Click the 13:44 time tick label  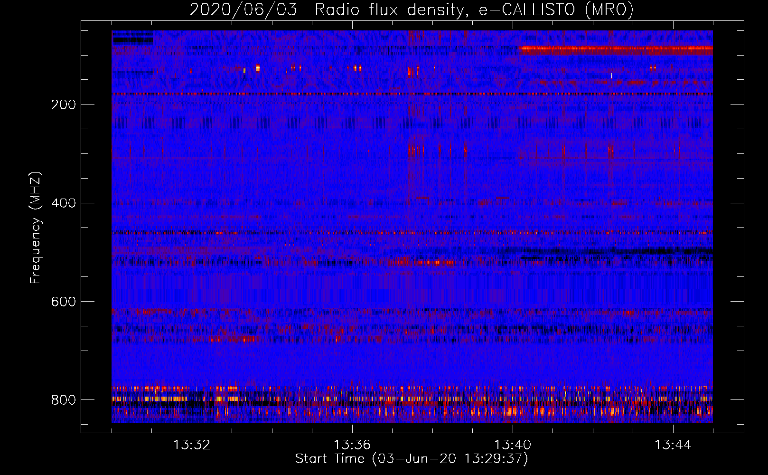[x=673, y=445]
